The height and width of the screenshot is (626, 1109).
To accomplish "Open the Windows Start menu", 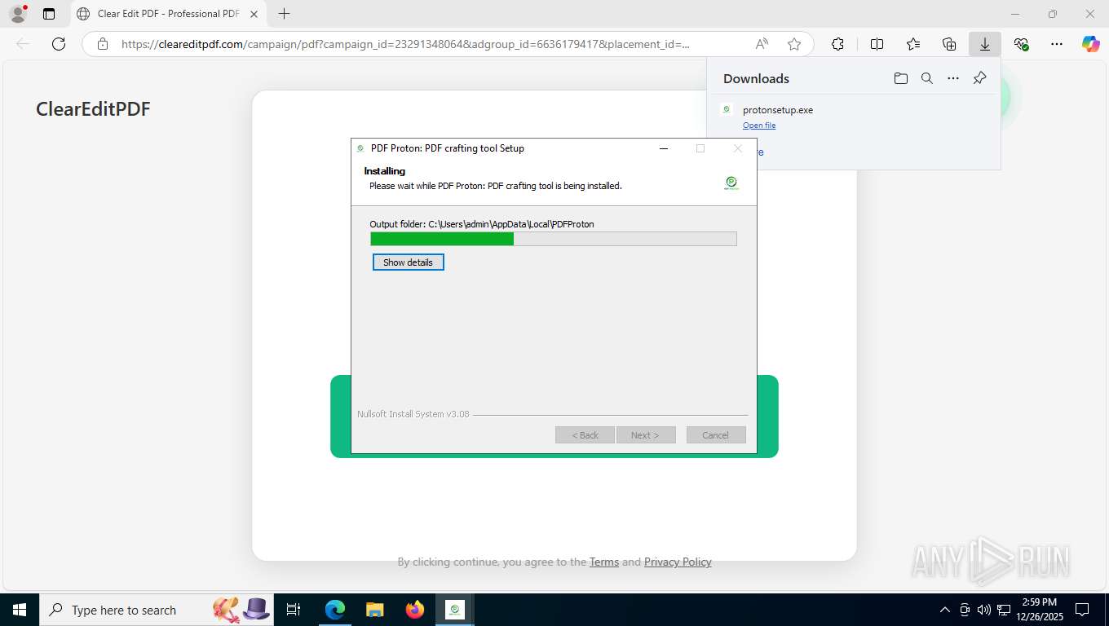I will click(19, 610).
